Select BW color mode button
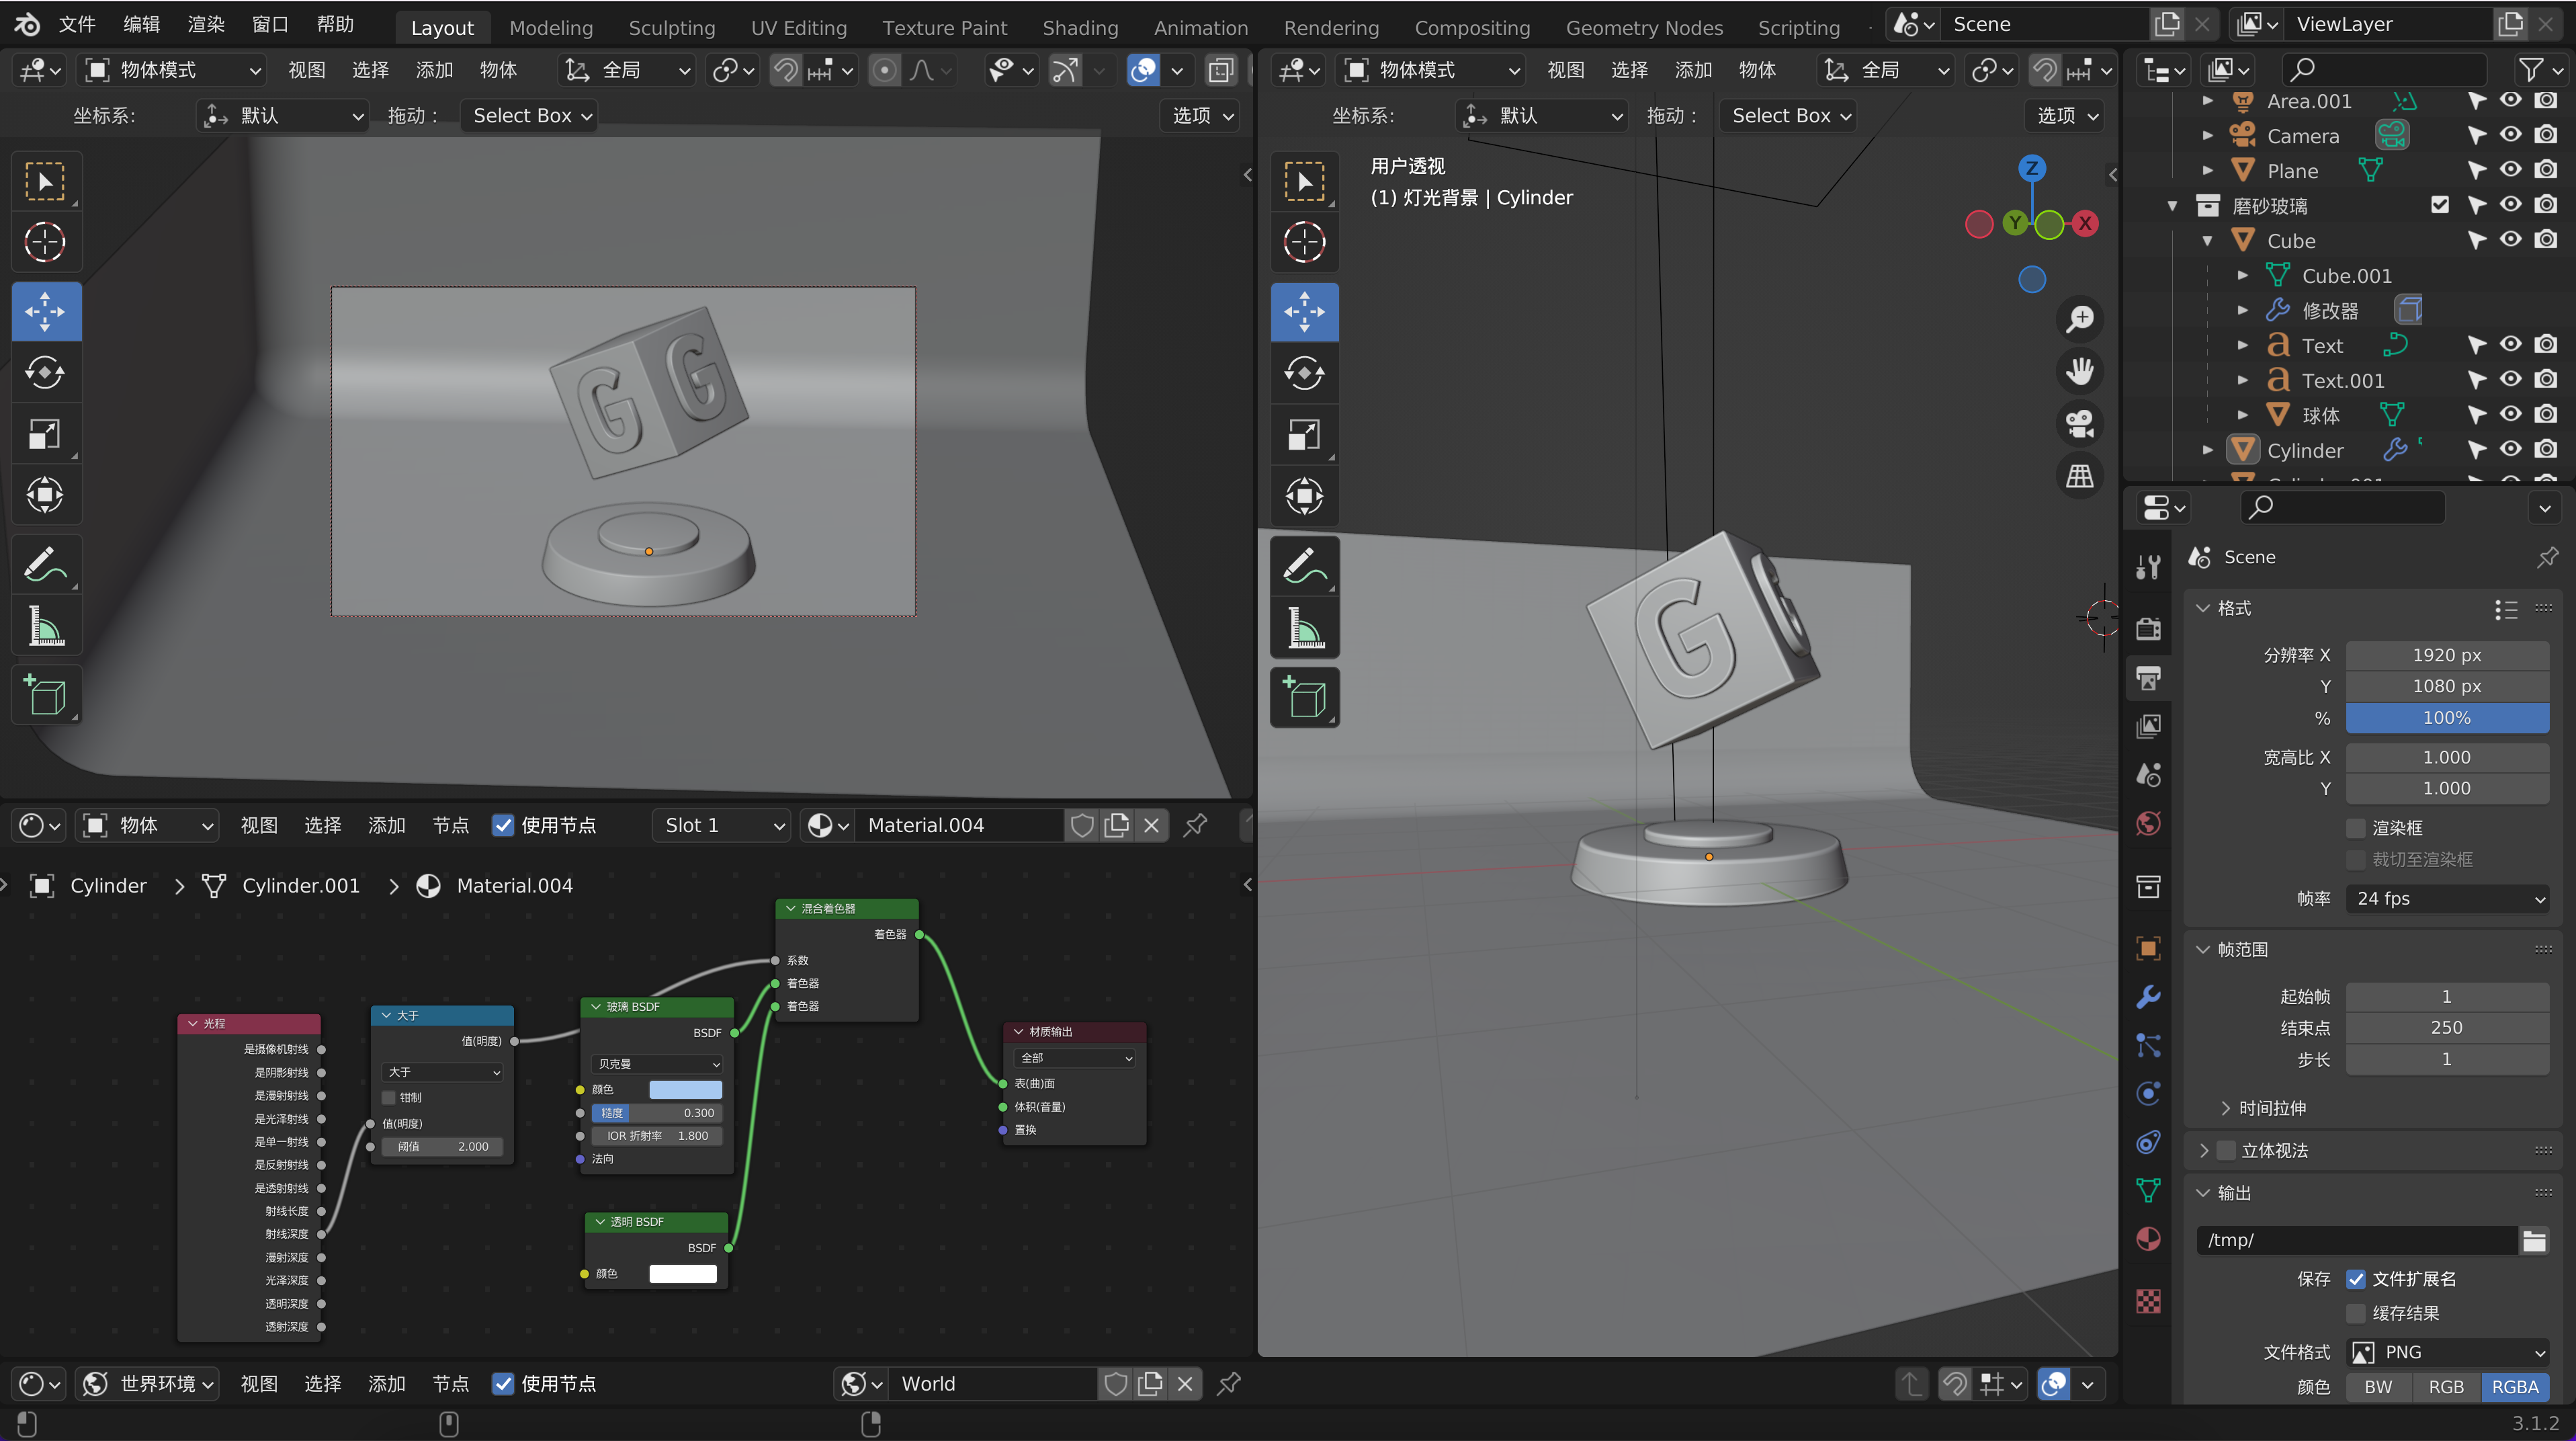Viewport: 2576px width, 1441px height. click(x=2378, y=1387)
